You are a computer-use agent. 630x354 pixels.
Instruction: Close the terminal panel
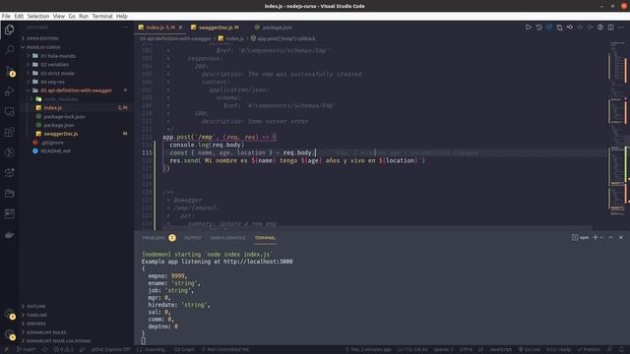[621, 238]
